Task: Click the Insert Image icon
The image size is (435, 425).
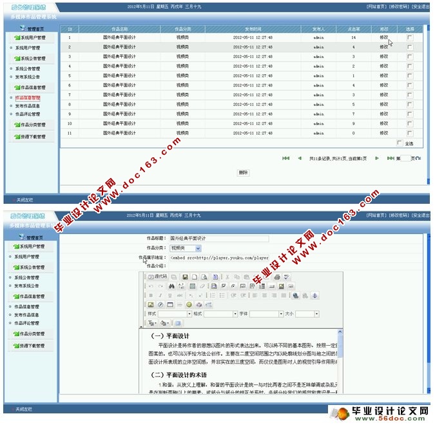Action: 151,304
